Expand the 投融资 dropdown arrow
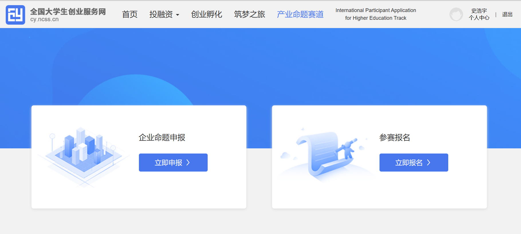Screen dimensions: 521x234 pyautogui.click(x=178, y=15)
